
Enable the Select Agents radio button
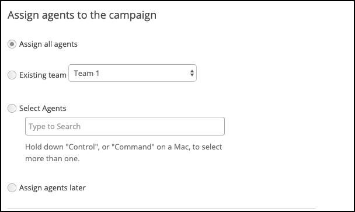pyautogui.click(x=12, y=108)
